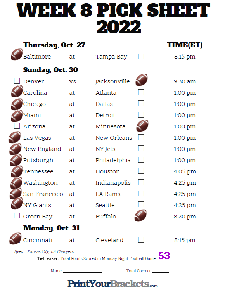Click the football icon next to Buffalo
This screenshot has width=225, height=291.
click(140, 215)
